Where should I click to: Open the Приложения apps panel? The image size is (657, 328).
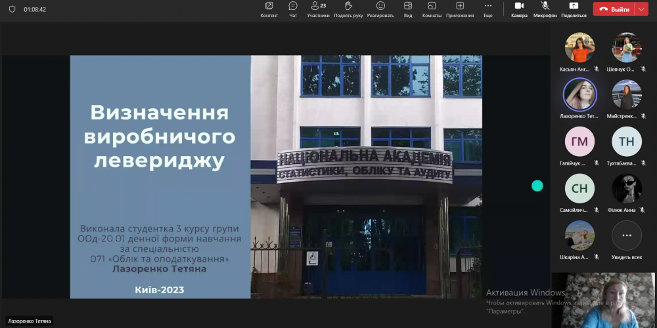point(459,9)
